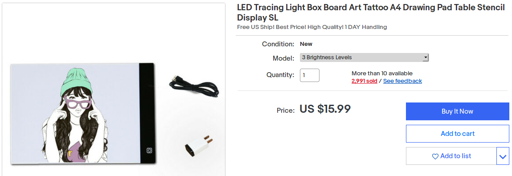Expand the Add to list chevron dropdown

point(503,156)
